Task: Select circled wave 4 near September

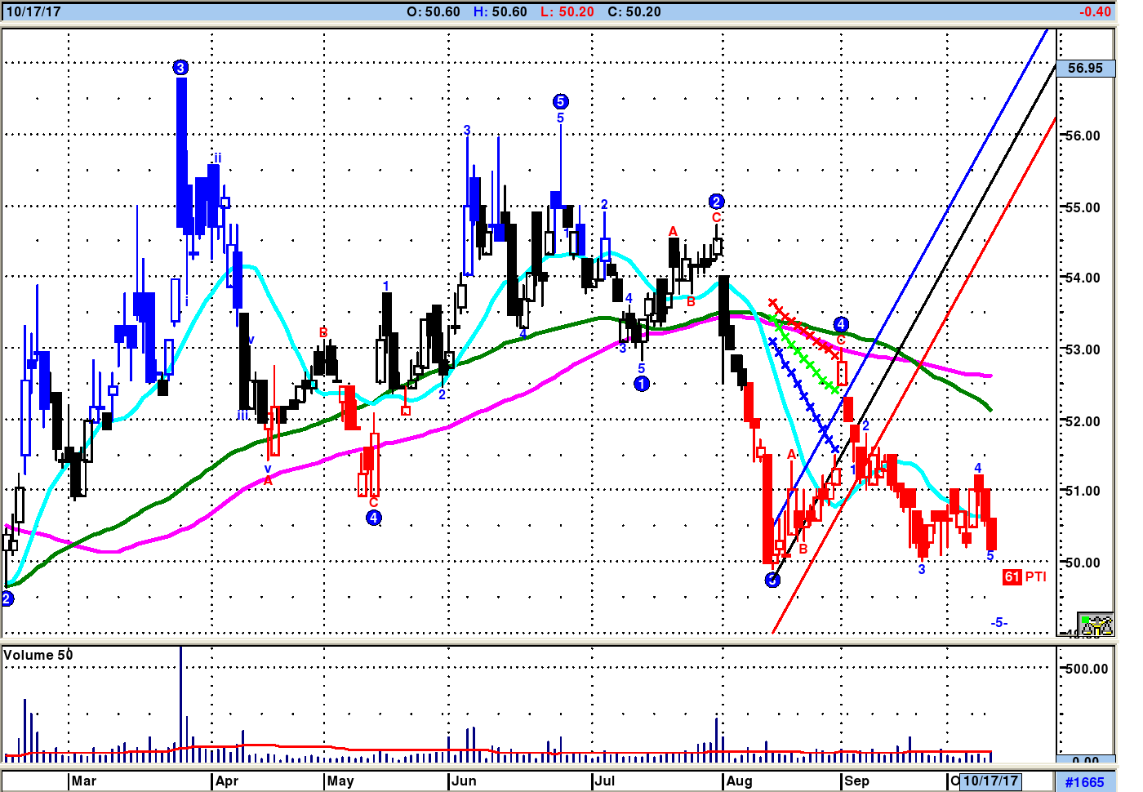Action: tap(841, 324)
